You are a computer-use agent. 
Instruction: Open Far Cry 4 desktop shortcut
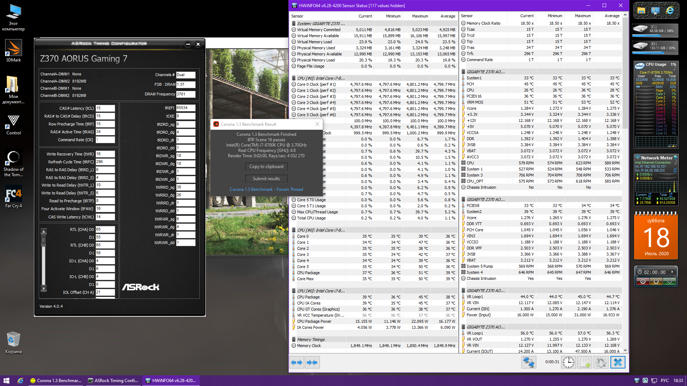(x=13, y=196)
